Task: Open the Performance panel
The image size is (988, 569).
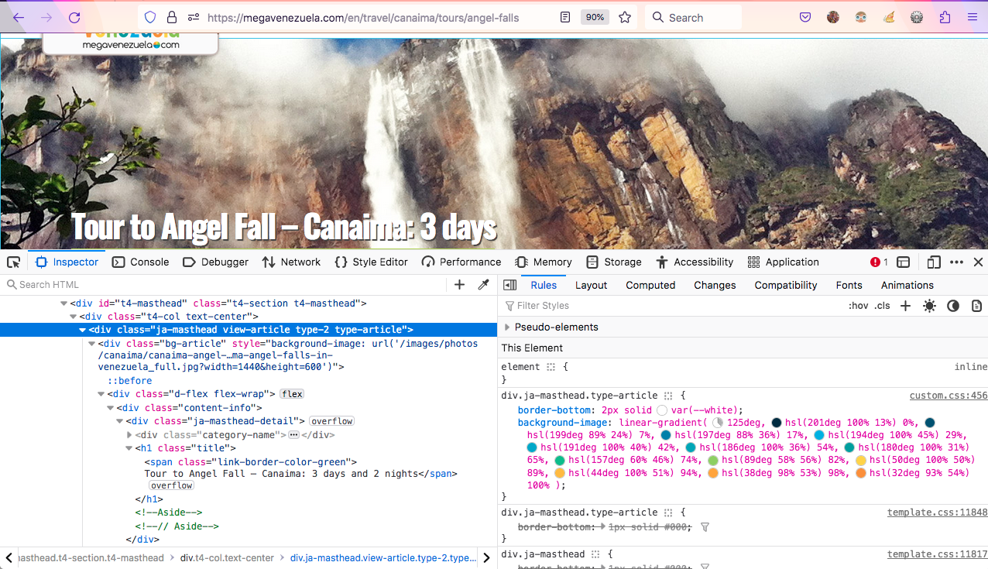Action: tap(461, 262)
